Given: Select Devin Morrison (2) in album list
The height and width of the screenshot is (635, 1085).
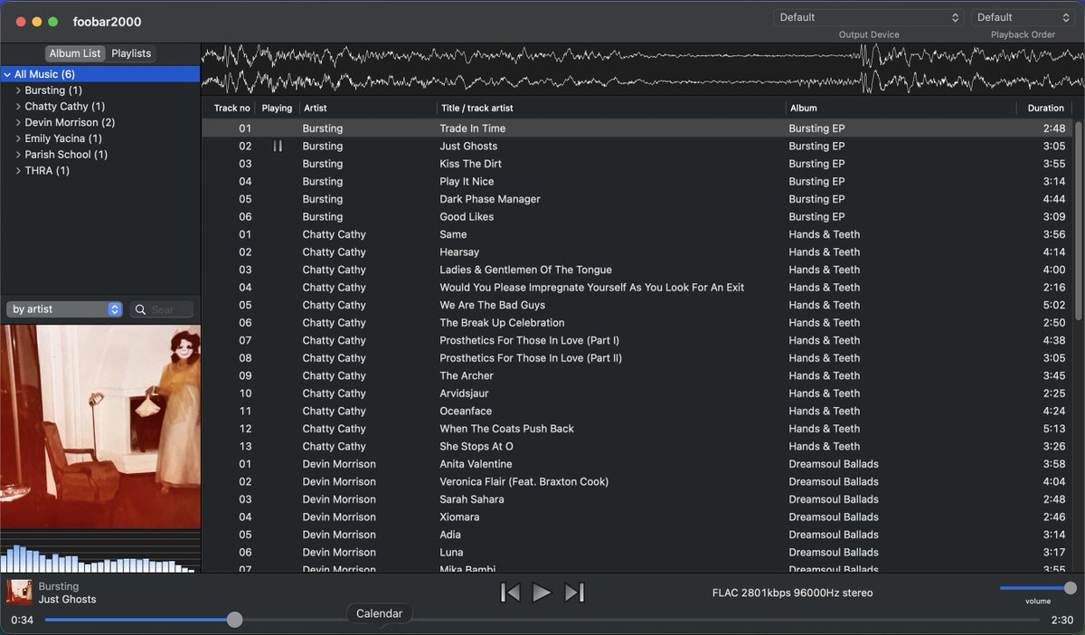Looking at the screenshot, I should click(70, 122).
